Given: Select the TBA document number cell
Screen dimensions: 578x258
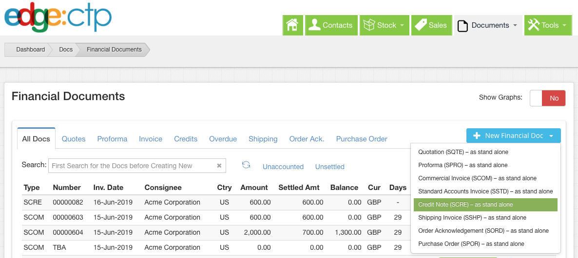Looking at the screenshot, I should (x=59, y=248).
